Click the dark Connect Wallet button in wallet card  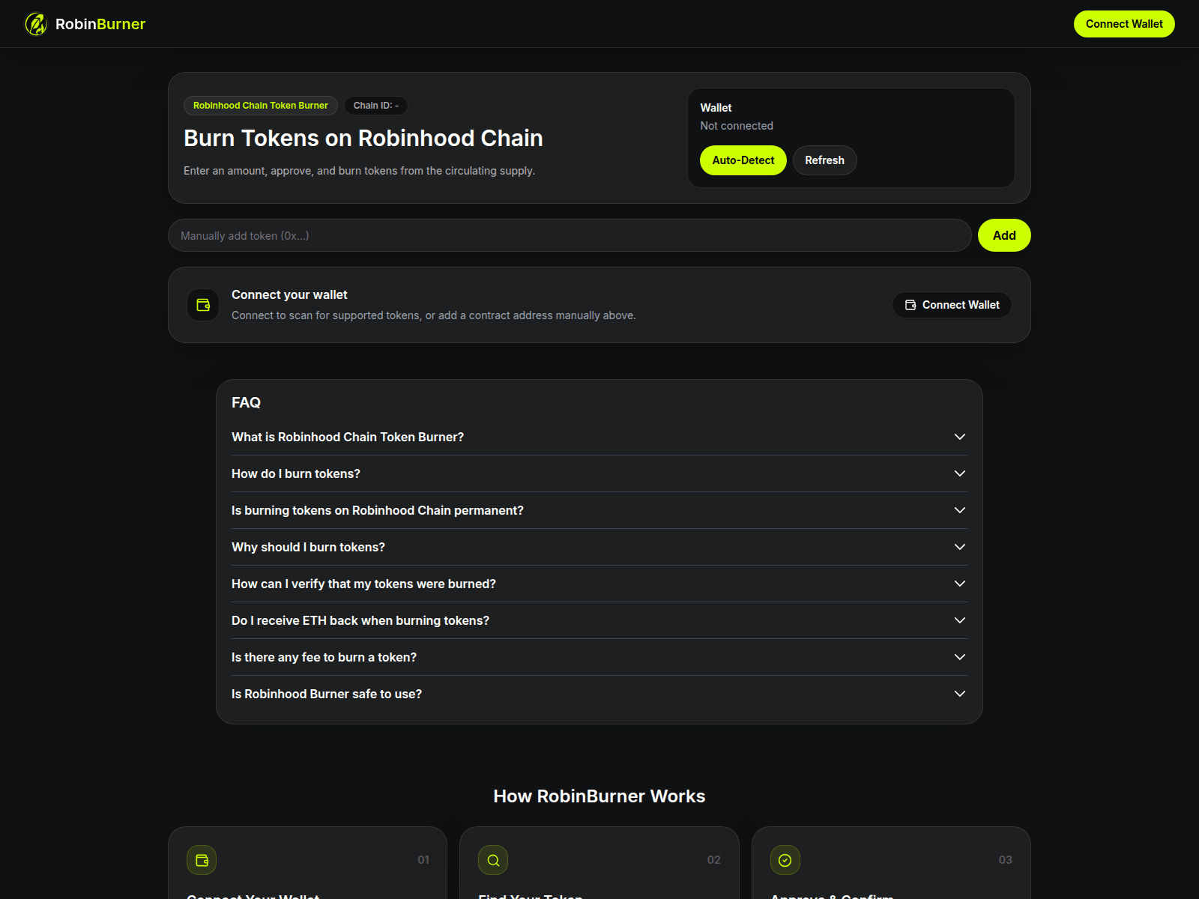click(952, 305)
